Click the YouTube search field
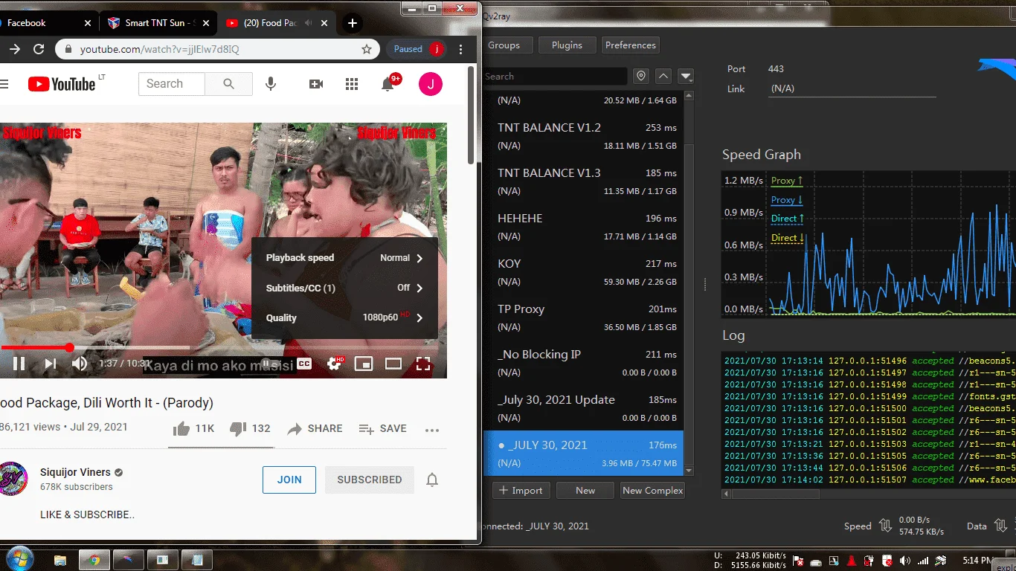This screenshot has height=571, width=1016. click(172, 84)
